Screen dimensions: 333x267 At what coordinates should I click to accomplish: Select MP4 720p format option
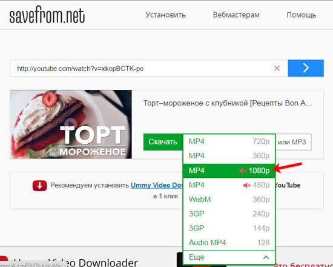[x=229, y=141]
